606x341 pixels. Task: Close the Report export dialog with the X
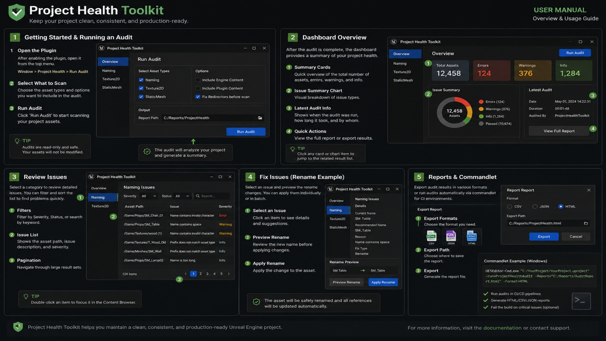pos(589,190)
